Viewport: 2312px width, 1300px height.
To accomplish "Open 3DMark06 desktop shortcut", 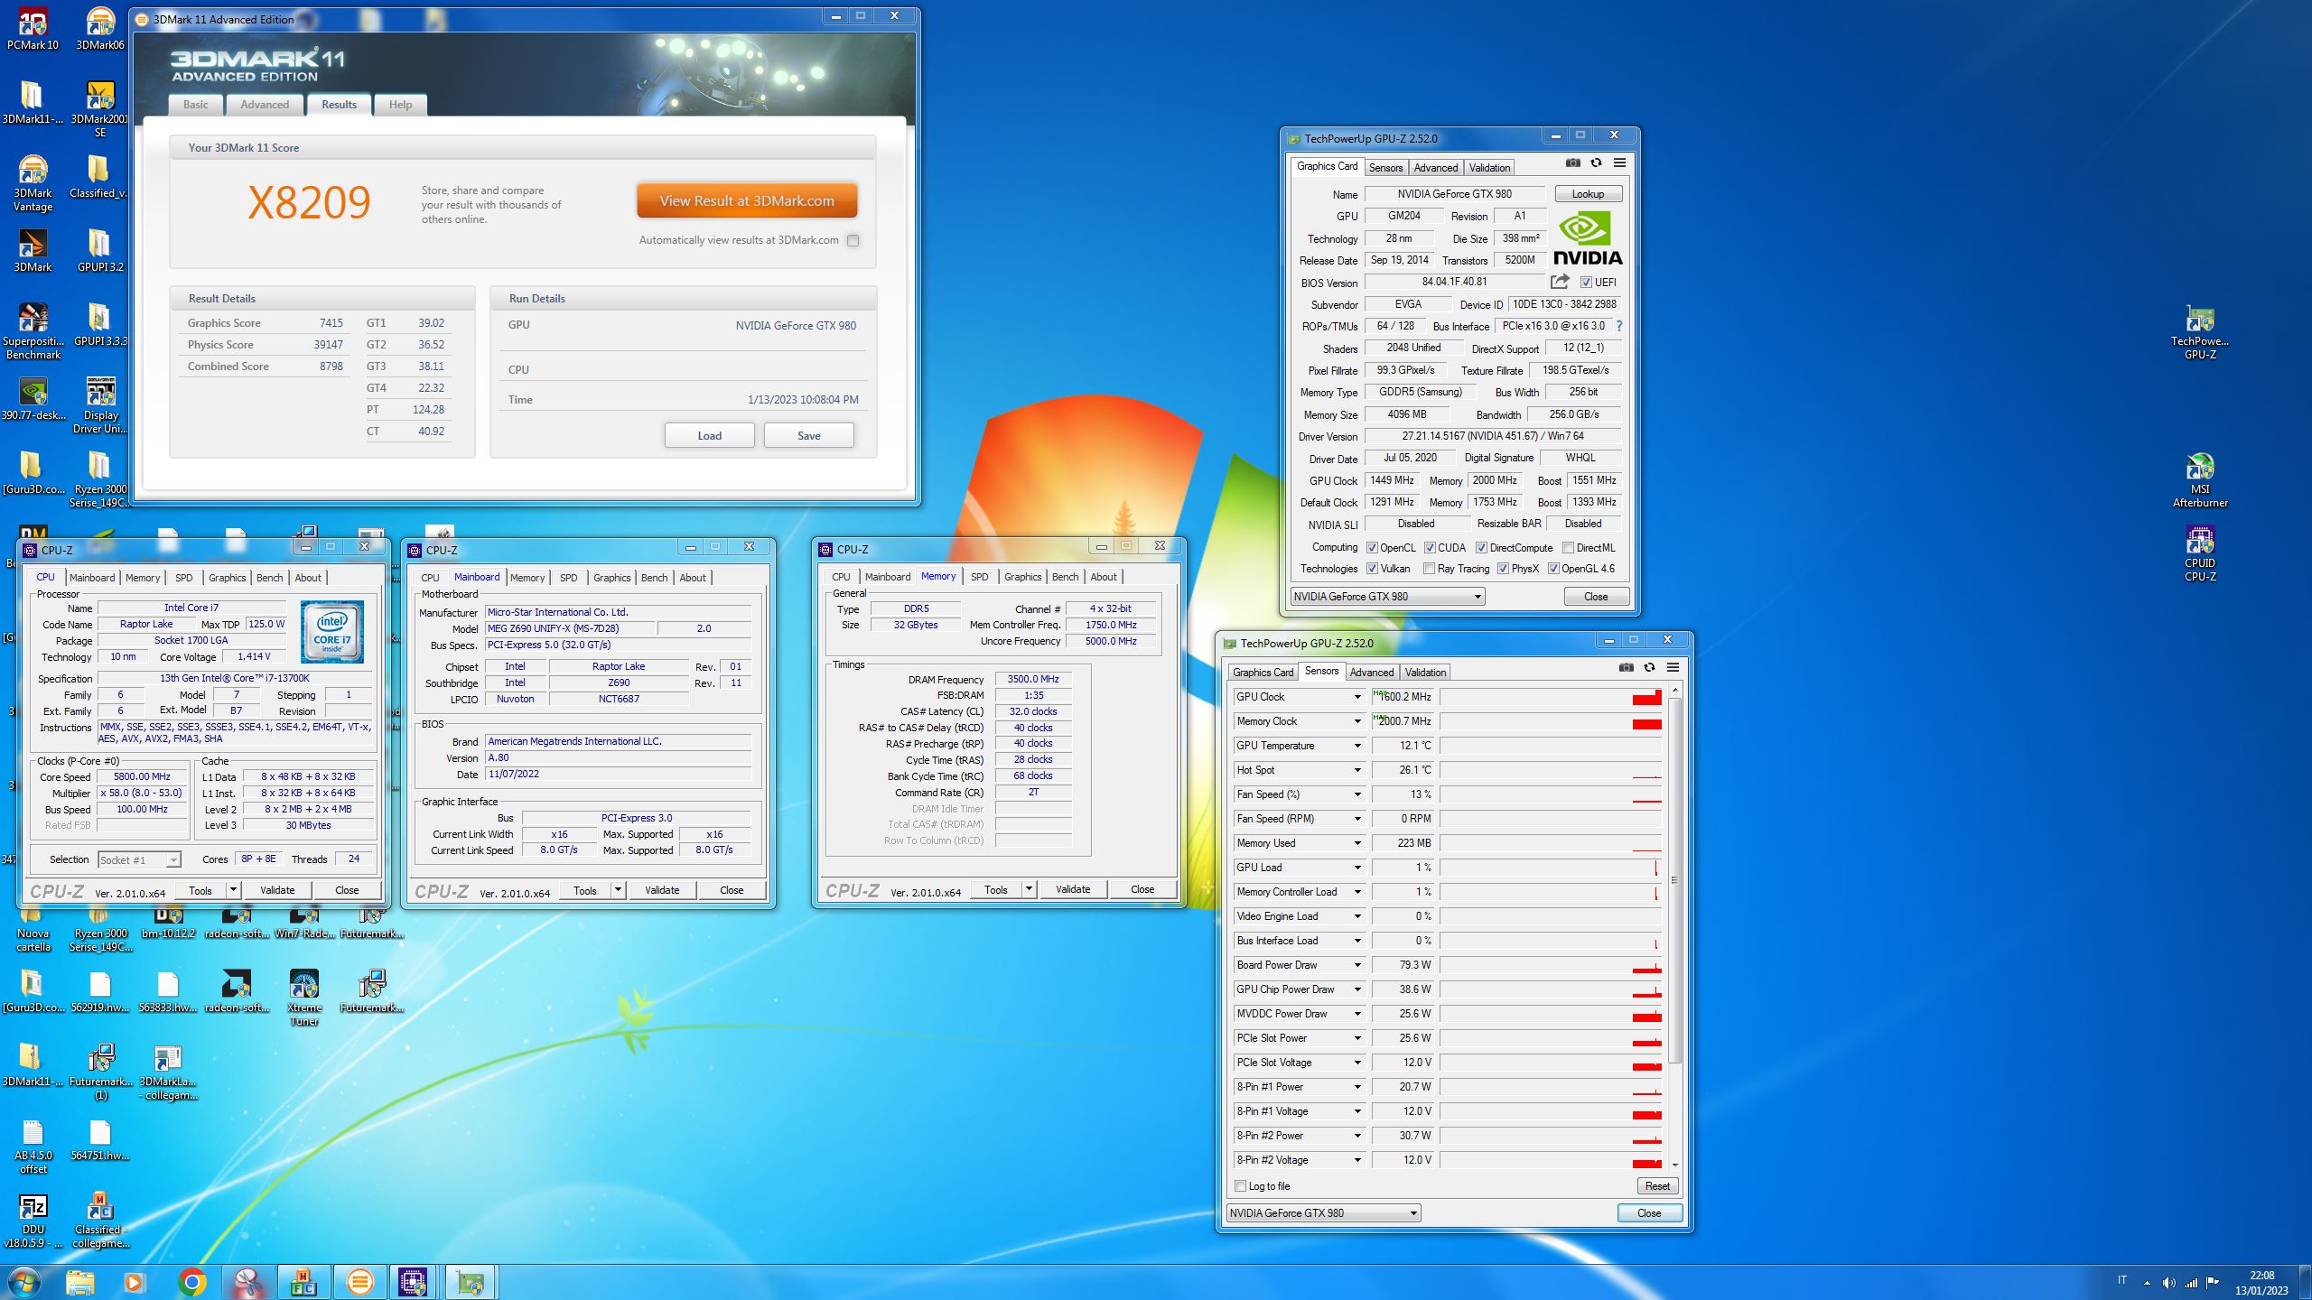I will 99,28.
